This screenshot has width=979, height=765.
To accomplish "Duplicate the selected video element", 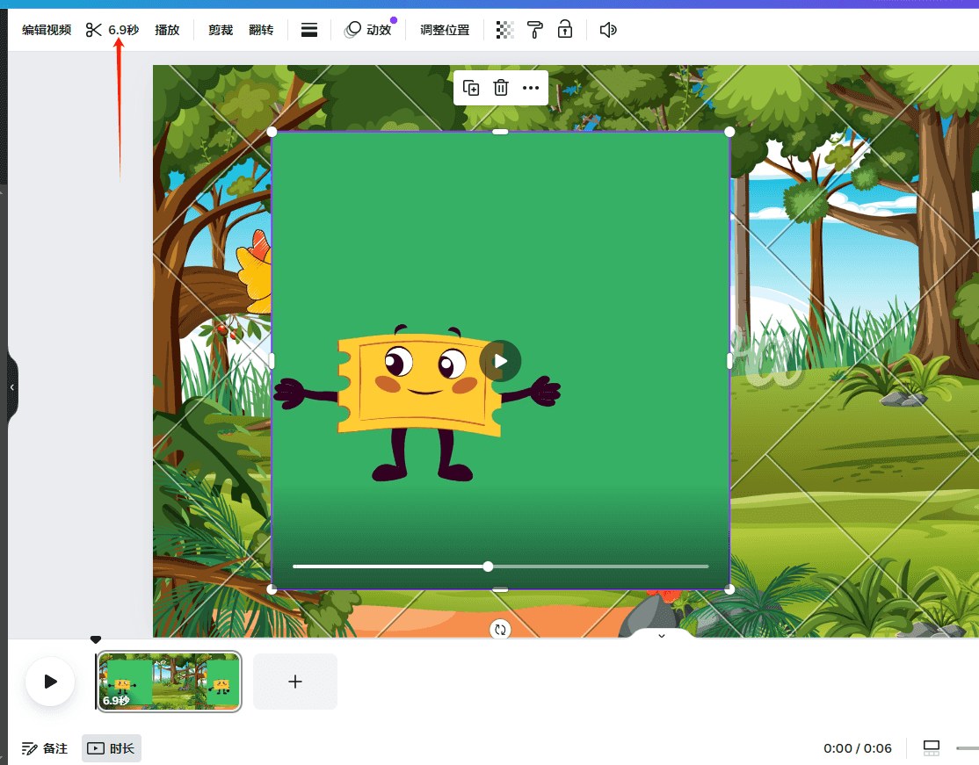I will (471, 88).
